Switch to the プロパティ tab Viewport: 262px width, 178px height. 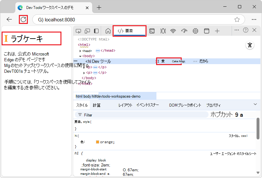tap(214, 105)
